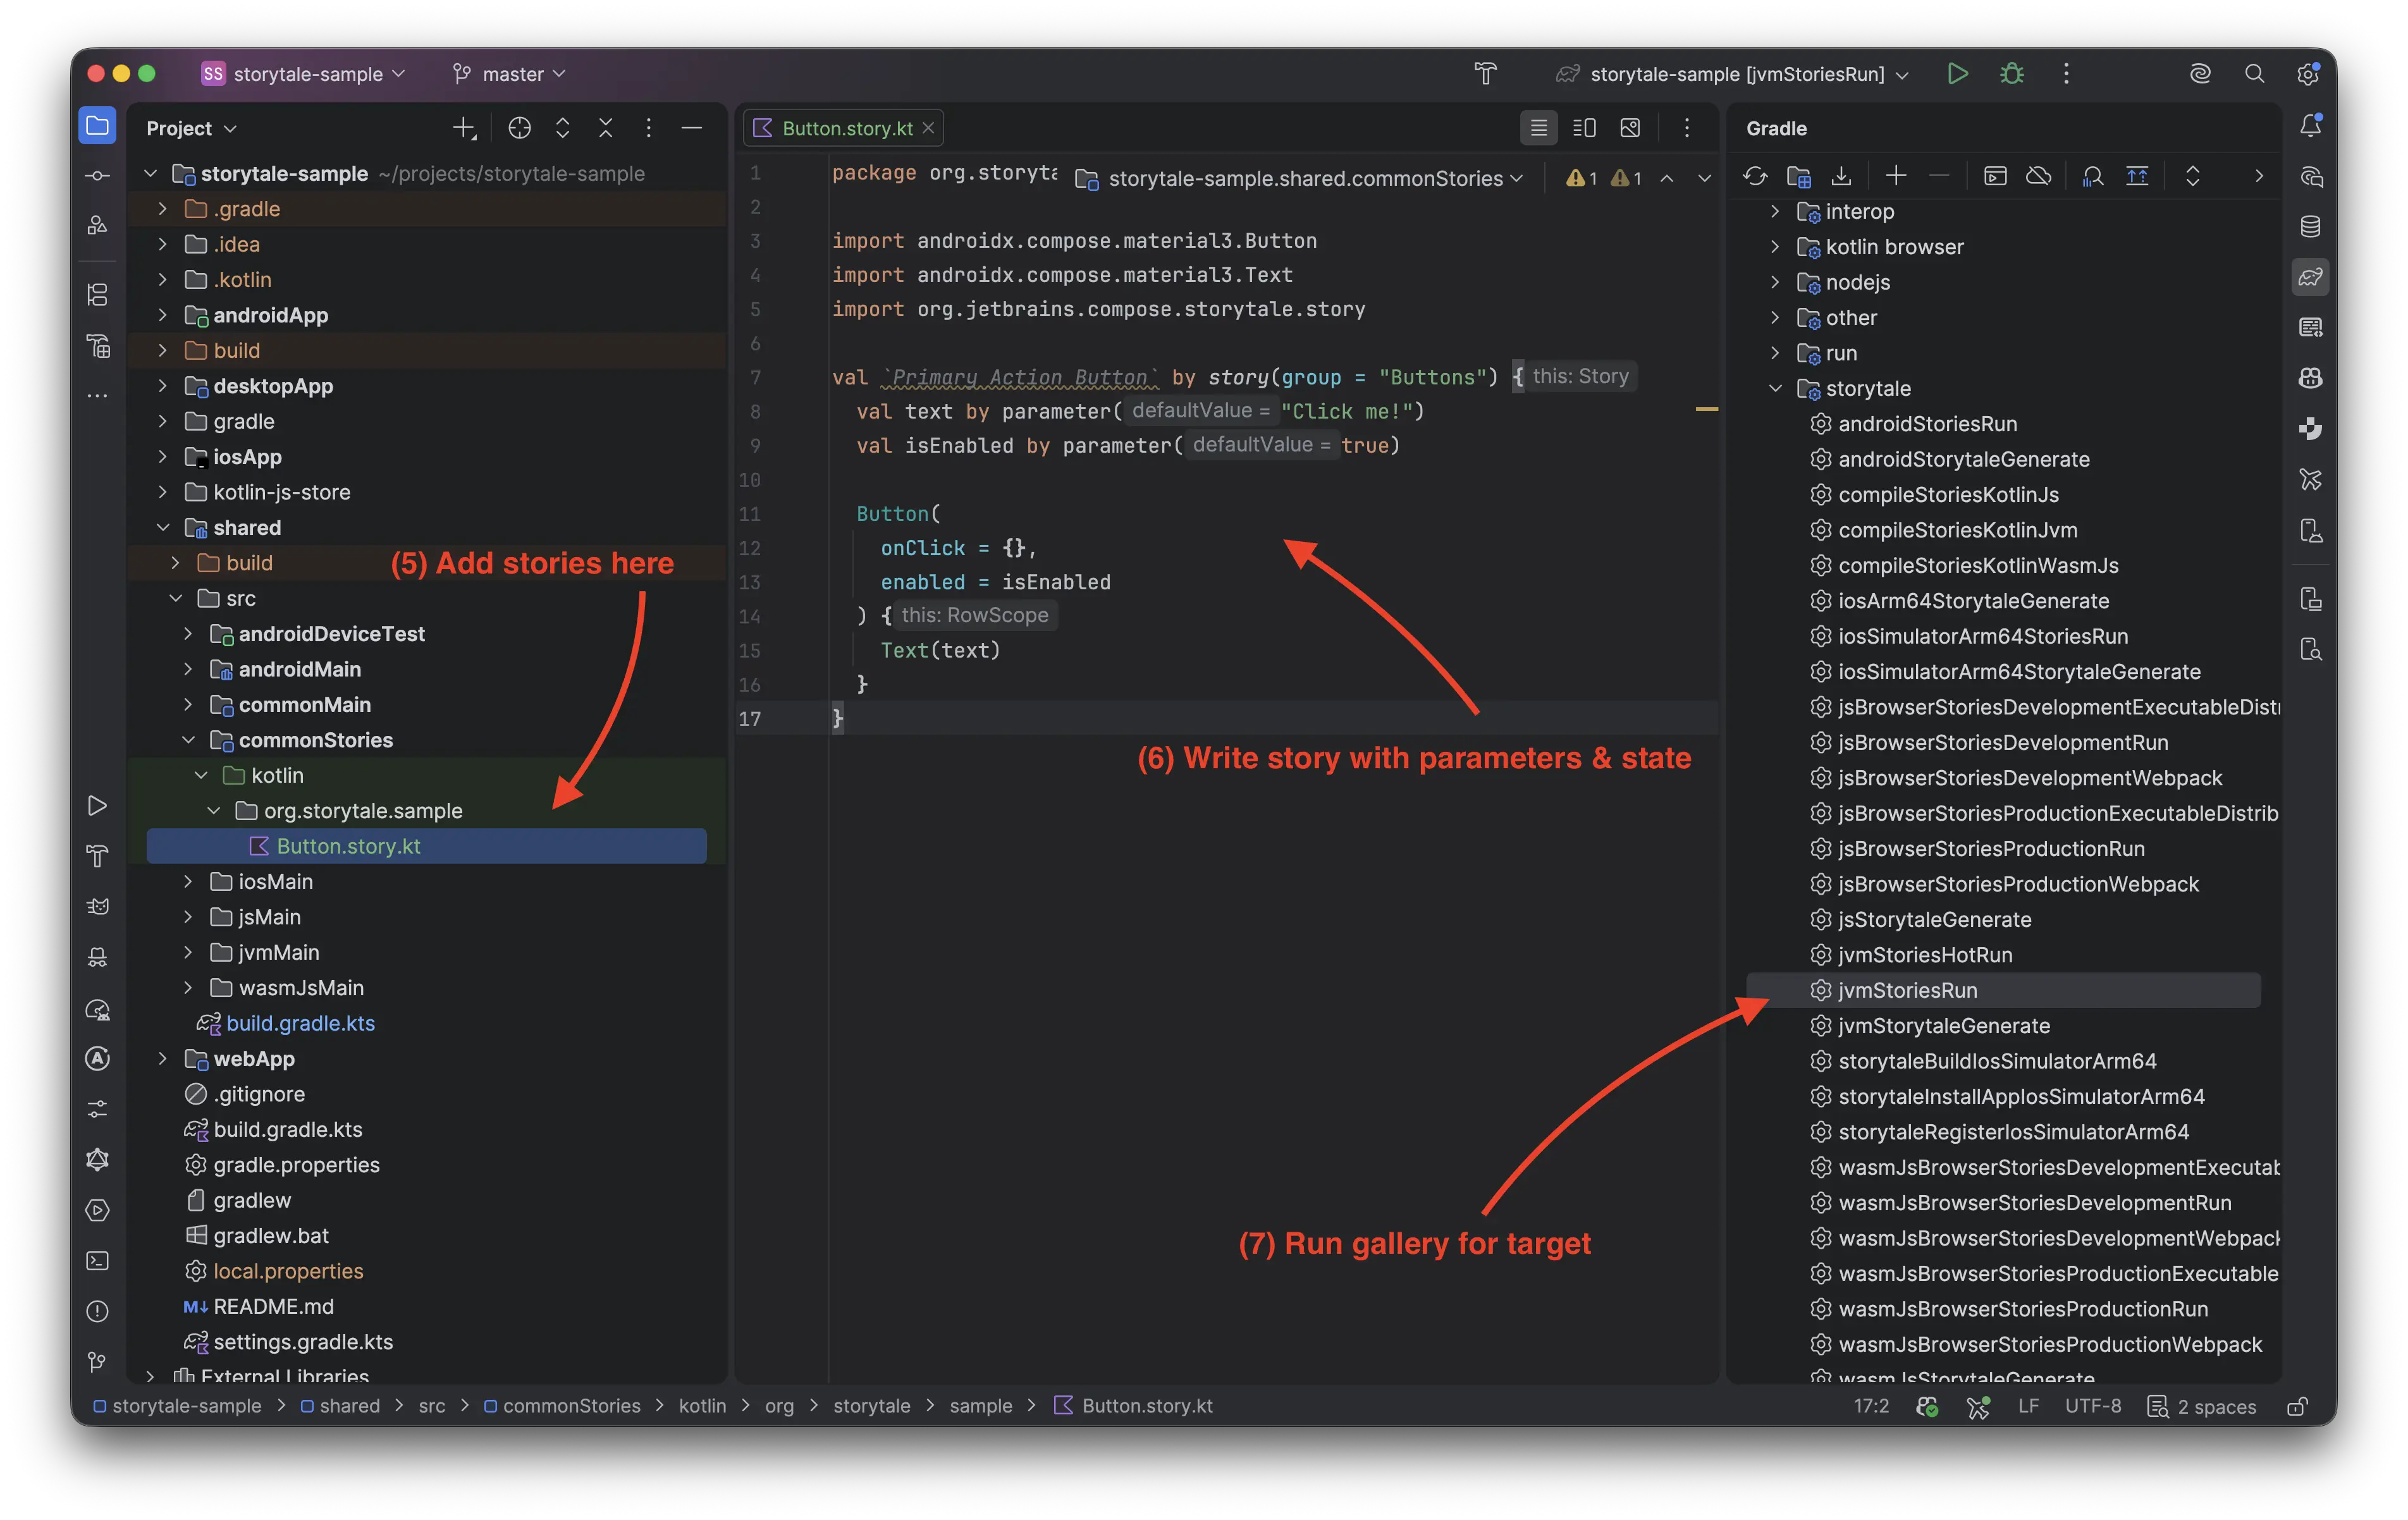The height and width of the screenshot is (1520, 2408).
Task: Collapse the shared module folder
Action: click(x=162, y=528)
